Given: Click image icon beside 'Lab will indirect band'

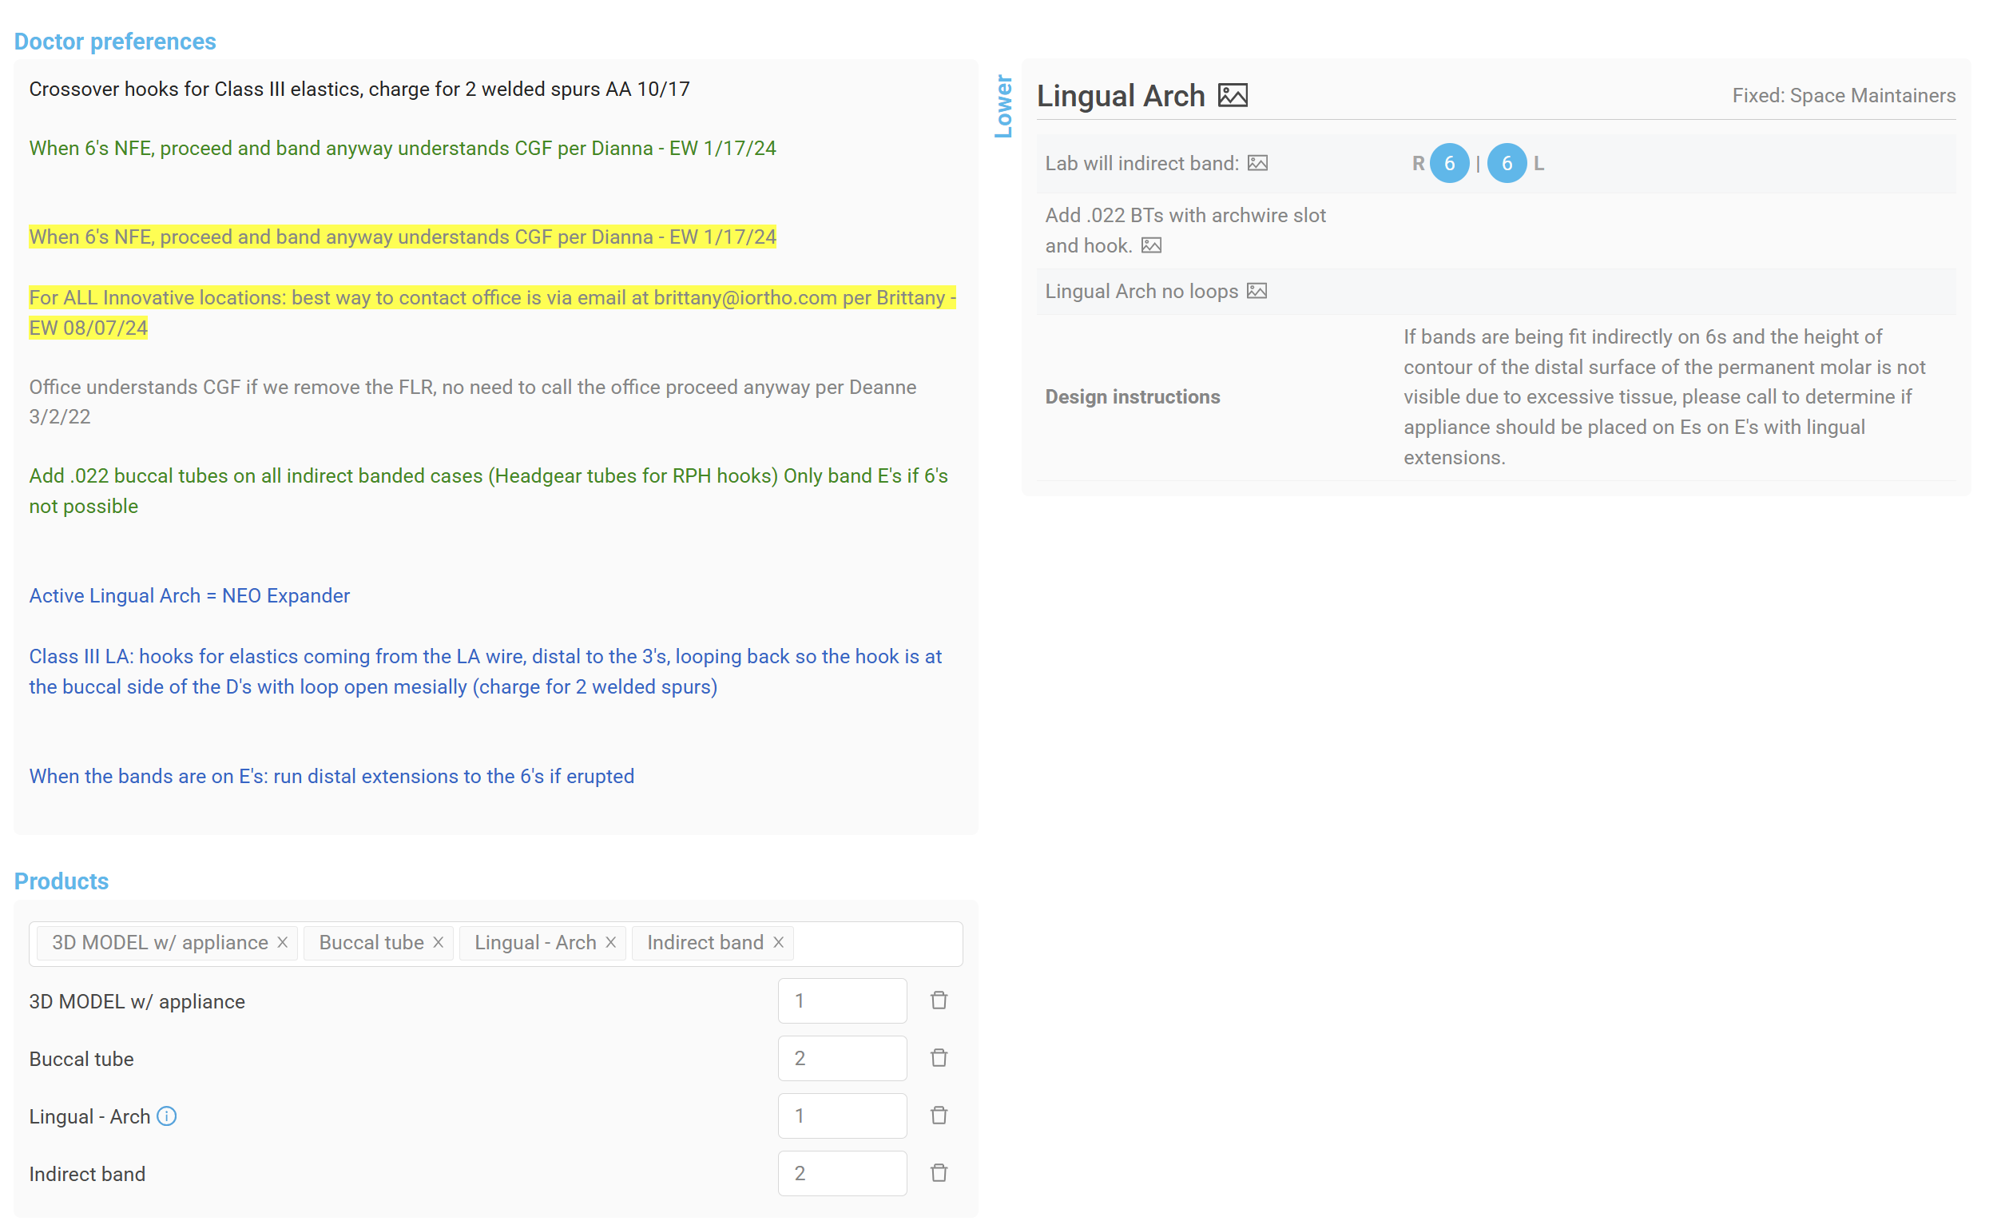Looking at the screenshot, I should [x=1257, y=164].
